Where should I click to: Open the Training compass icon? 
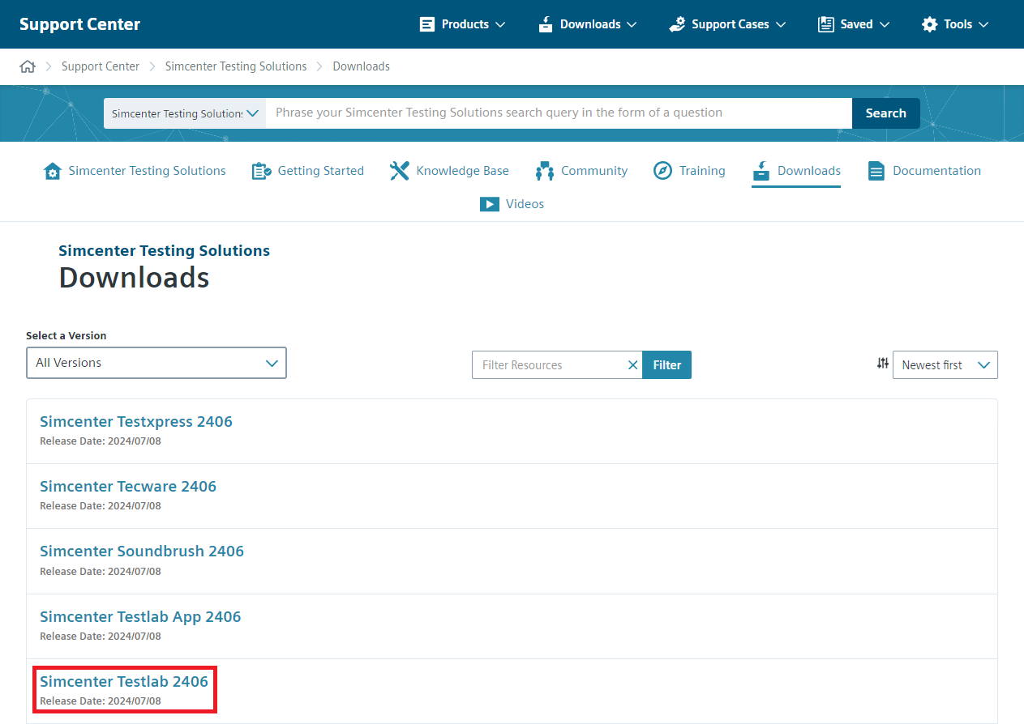point(662,170)
